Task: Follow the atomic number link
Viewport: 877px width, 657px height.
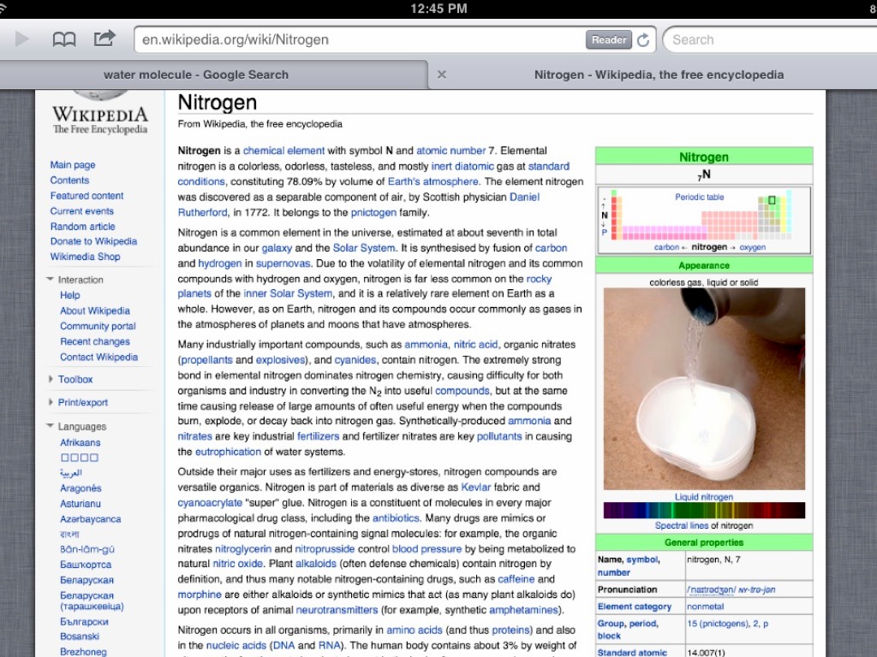Action: pyautogui.click(x=450, y=151)
